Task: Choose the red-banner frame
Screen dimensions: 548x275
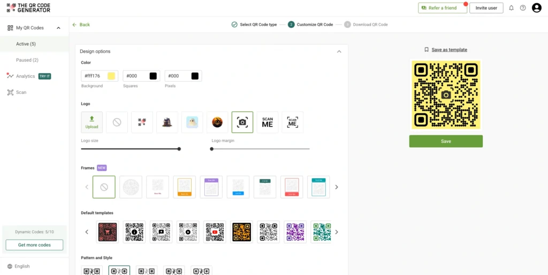Action: tap(292, 187)
